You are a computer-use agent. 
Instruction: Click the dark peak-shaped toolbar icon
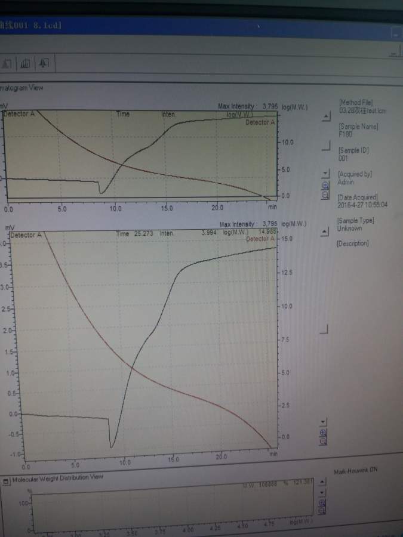44,63
